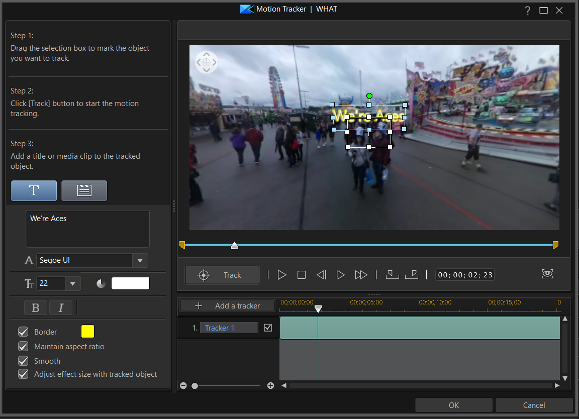
Task: Click the Add a title icon
Action: (34, 190)
